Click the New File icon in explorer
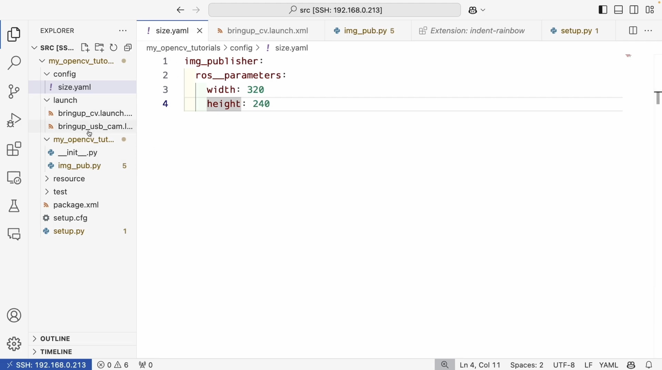662x370 pixels. point(85,48)
